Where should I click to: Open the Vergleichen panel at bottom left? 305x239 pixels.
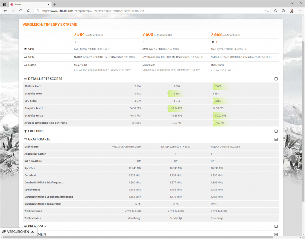[18, 232]
